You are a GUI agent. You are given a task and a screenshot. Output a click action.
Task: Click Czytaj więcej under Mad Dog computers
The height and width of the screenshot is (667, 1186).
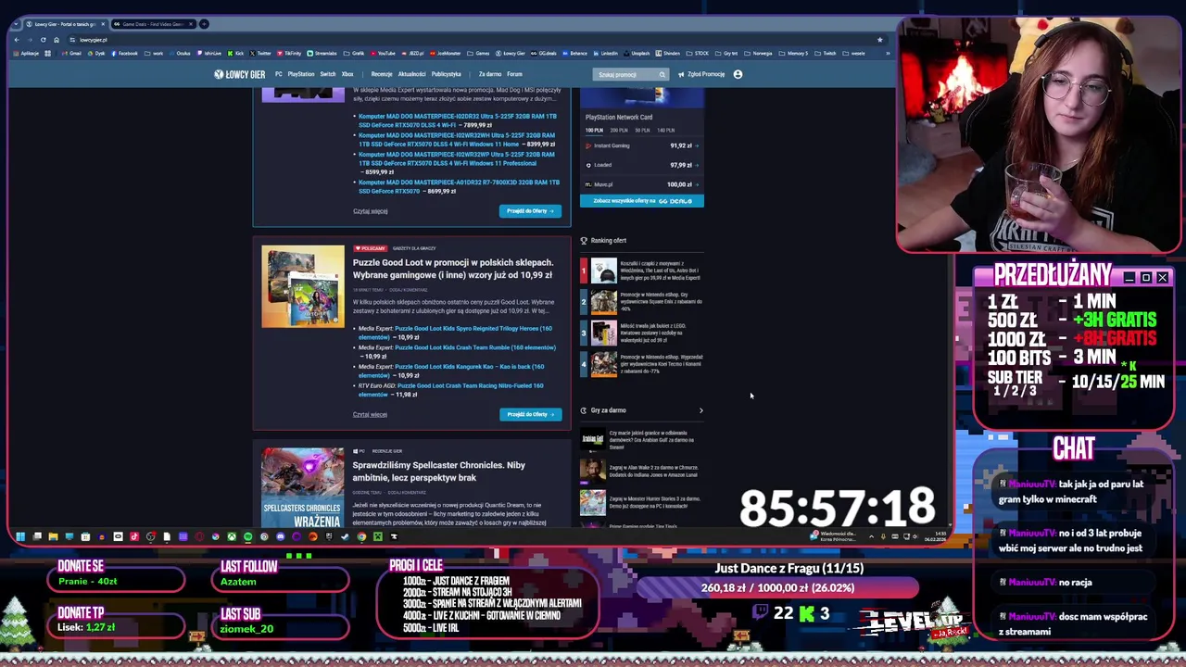[x=370, y=211]
